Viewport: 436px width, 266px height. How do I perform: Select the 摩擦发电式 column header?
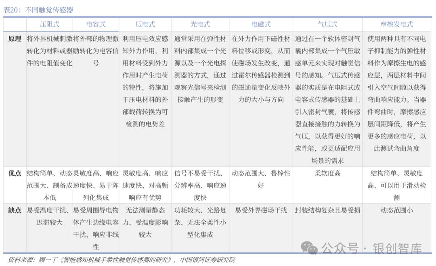[x=396, y=25]
